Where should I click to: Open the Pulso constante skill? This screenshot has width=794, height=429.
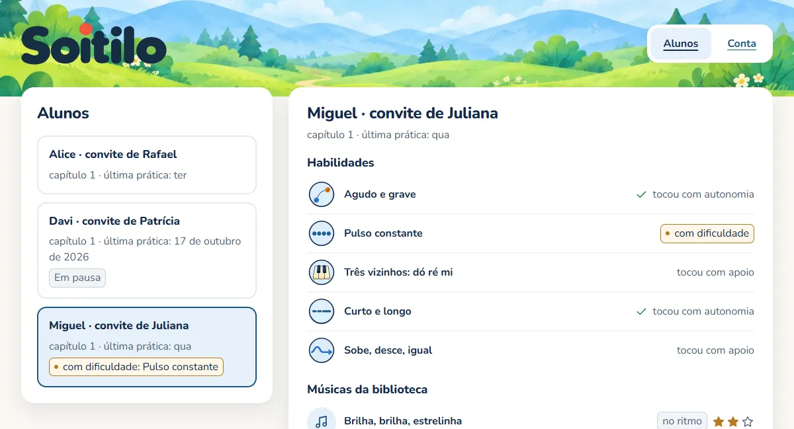[531, 233]
